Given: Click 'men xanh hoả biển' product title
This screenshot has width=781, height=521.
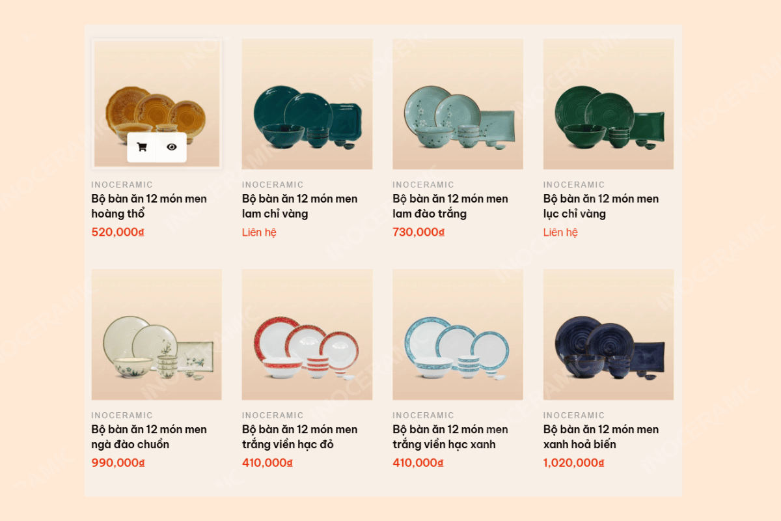Looking at the screenshot, I should tap(601, 436).
